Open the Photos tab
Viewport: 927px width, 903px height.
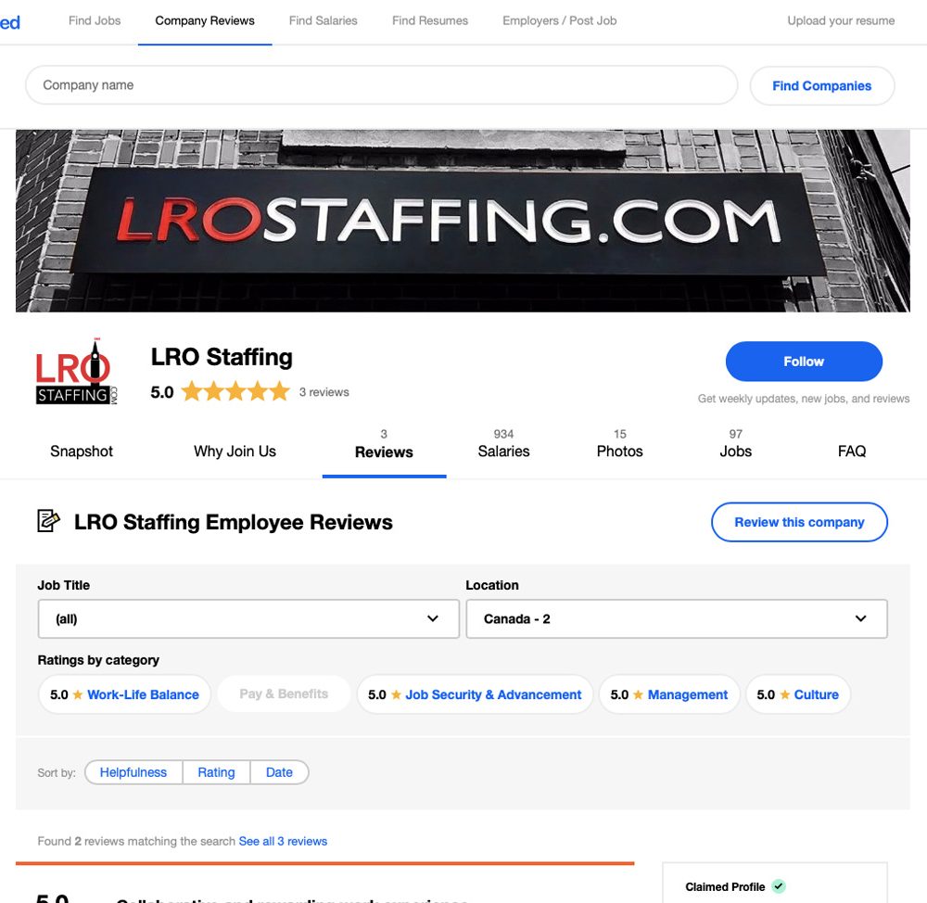[x=619, y=444]
